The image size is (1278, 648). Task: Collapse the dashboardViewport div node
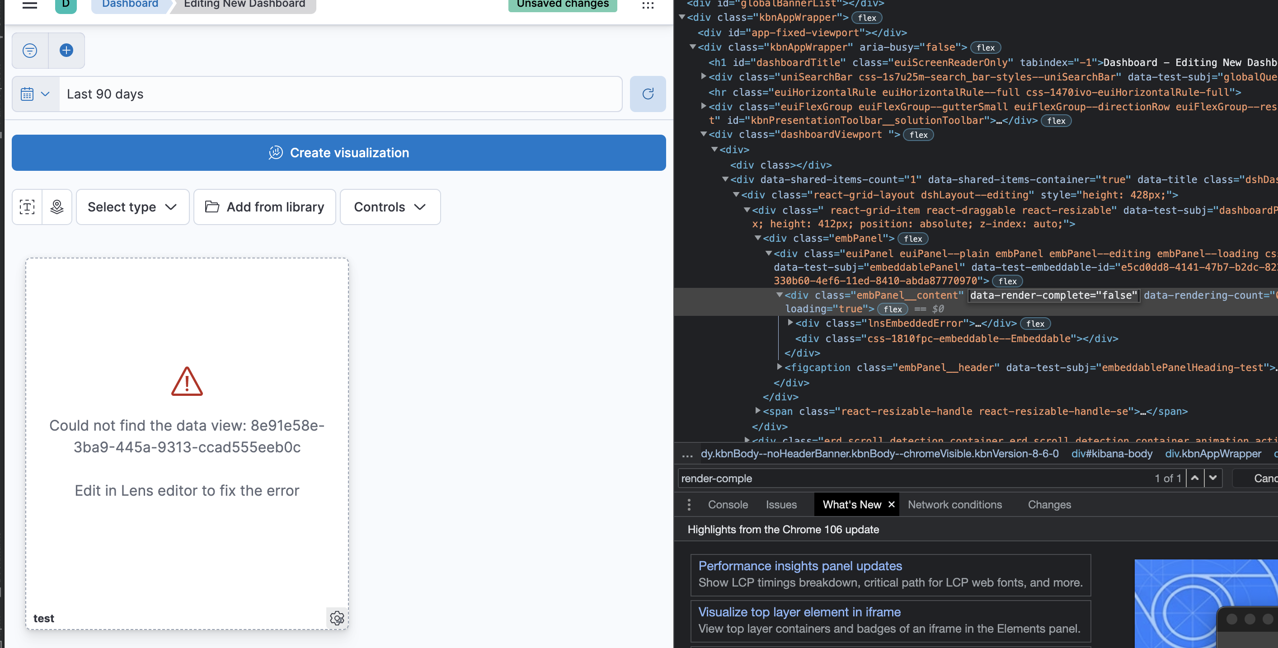click(704, 135)
